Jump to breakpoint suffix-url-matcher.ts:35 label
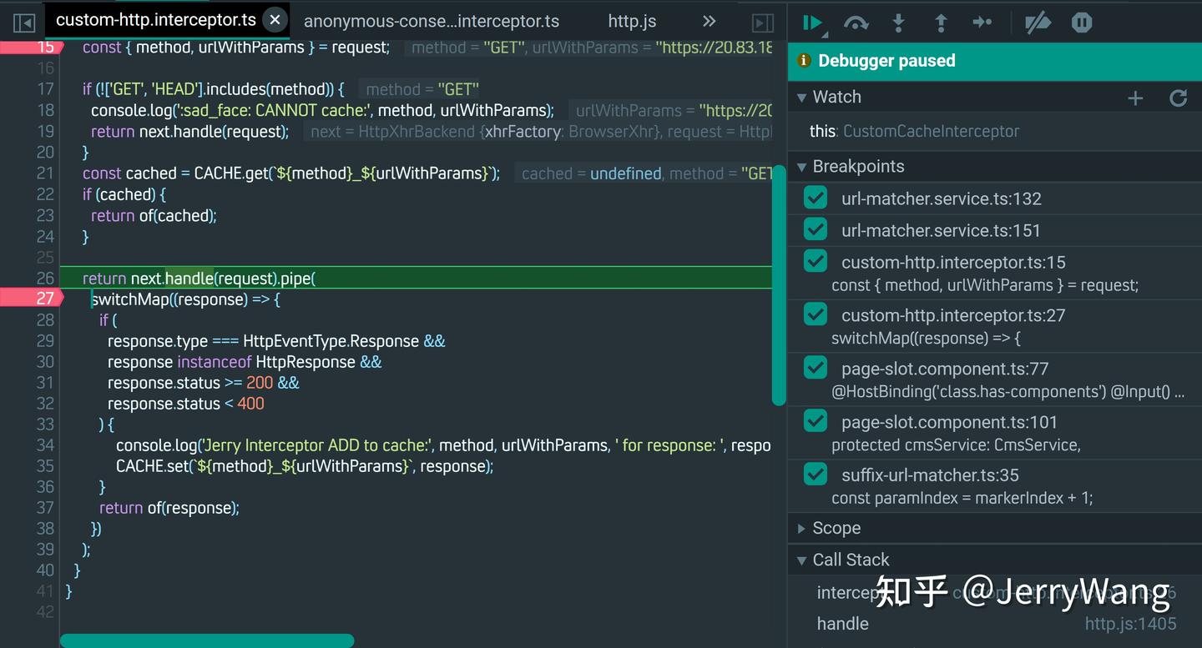Image resolution: width=1202 pixels, height=648 pixels. coord(930,475)
